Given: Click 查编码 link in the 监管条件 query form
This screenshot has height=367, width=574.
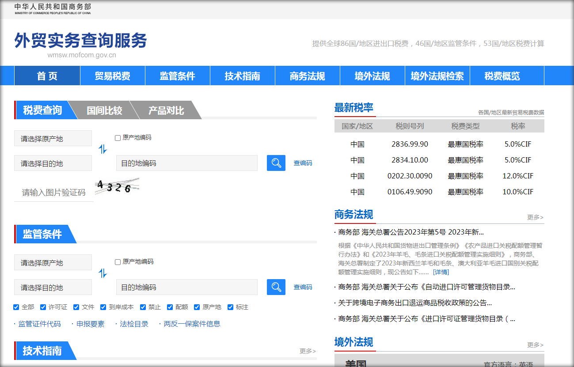Looking at the screenshot, I should click(303, 287).
